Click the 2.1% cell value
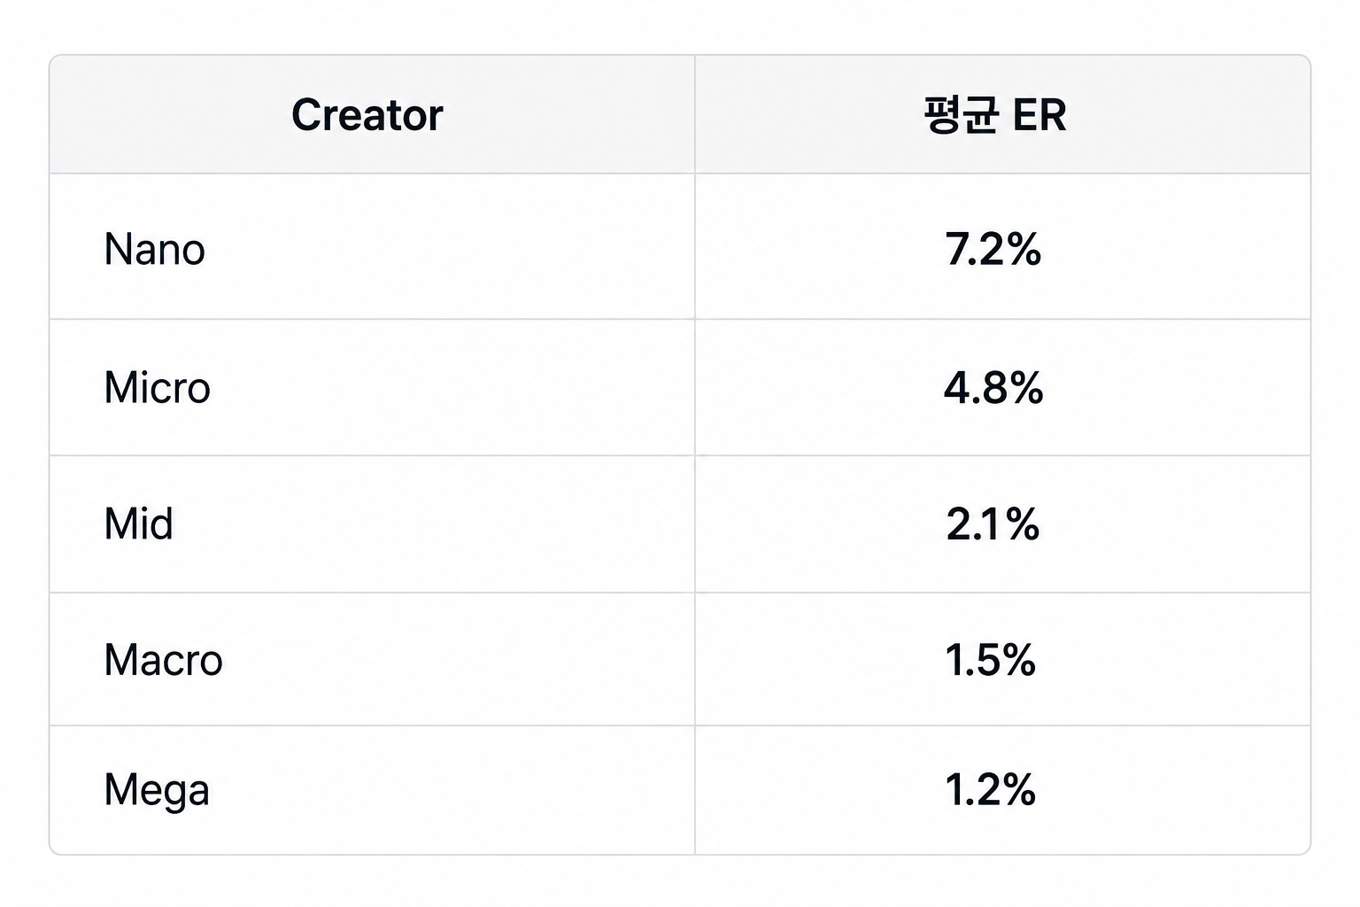The width and height of the screenshot is (1360, 907). pyautogui.click(x=993, y=523)
